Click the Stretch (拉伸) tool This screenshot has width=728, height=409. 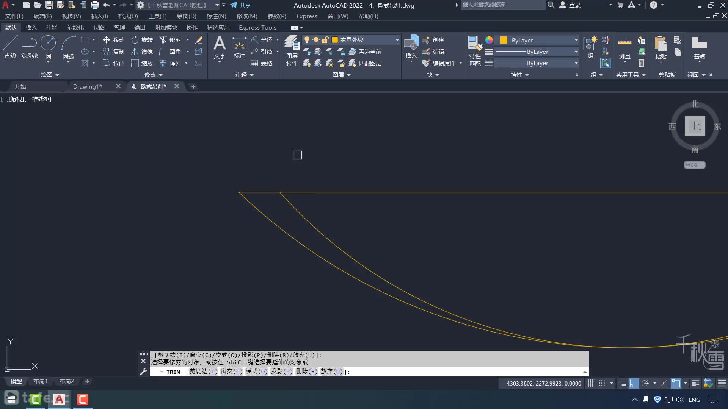pos(113,63)
